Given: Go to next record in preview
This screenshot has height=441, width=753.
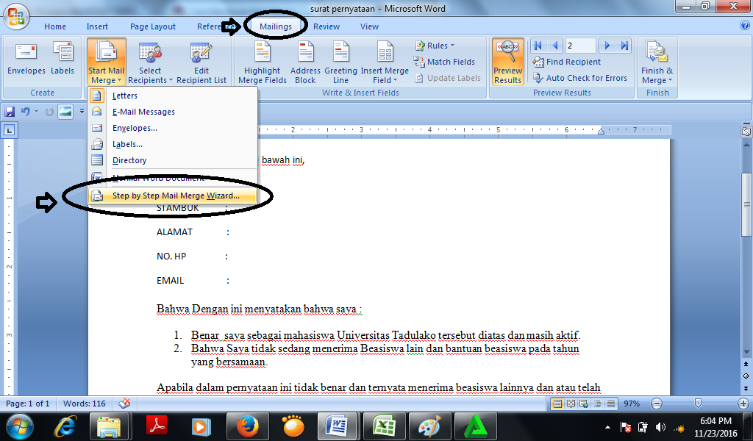Looking at the screenshot, I should coord(607,46).
